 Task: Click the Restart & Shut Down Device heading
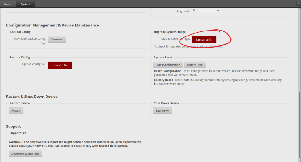point(32,97)
